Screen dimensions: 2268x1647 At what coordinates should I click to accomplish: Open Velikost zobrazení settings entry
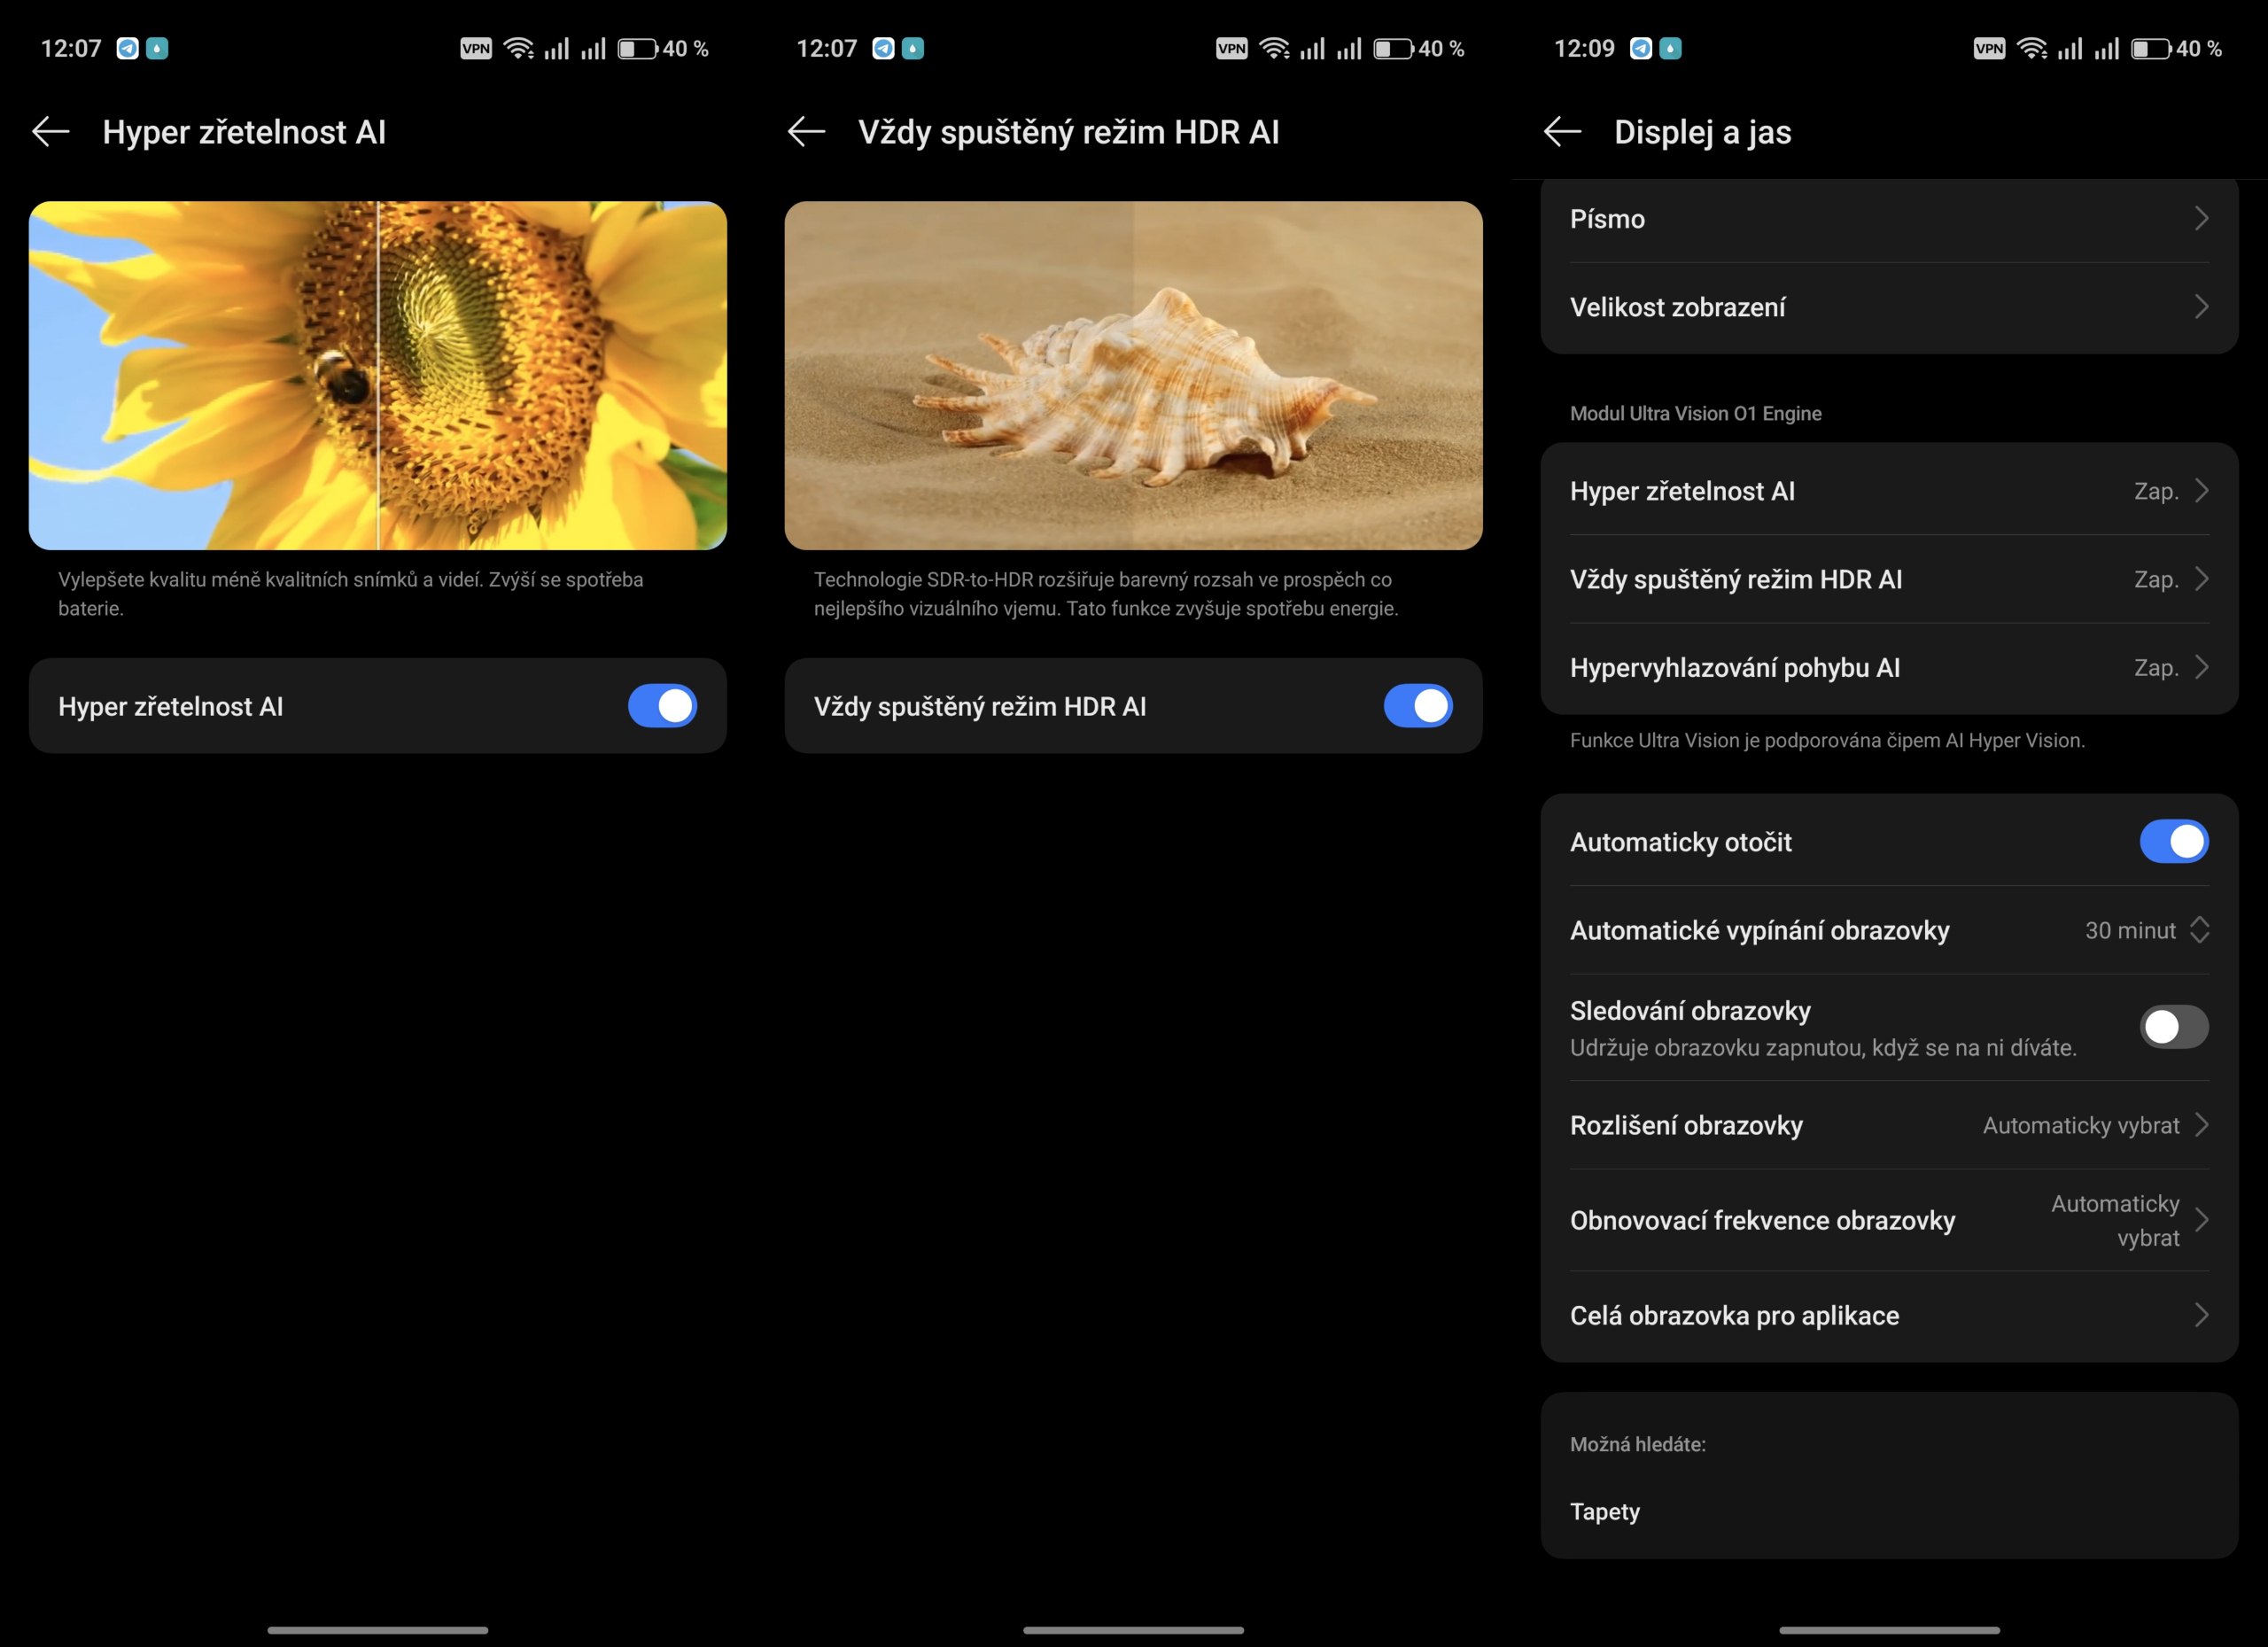[x=1888, y=307]
